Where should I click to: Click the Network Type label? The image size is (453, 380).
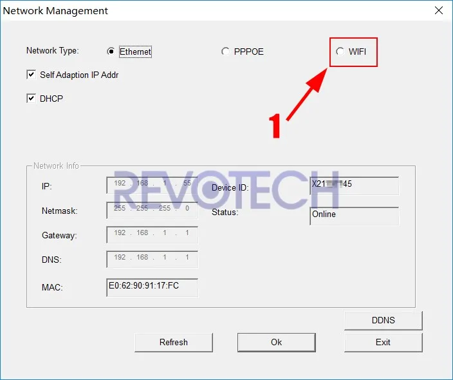tap(53, 51)
